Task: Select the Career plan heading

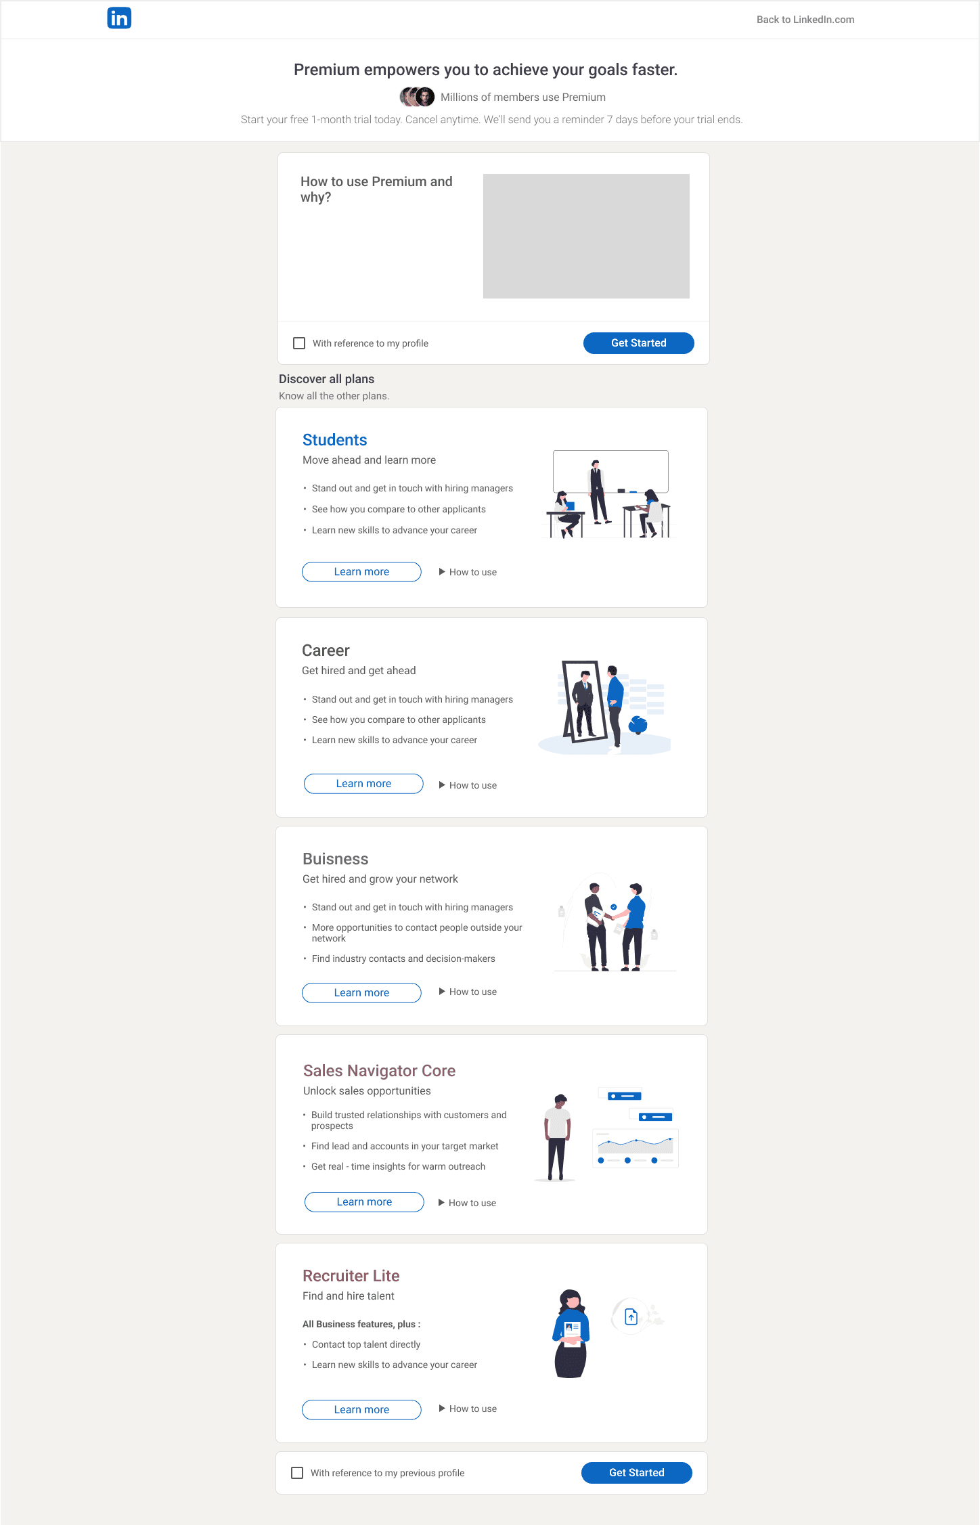Action: [x=326, y=650]
